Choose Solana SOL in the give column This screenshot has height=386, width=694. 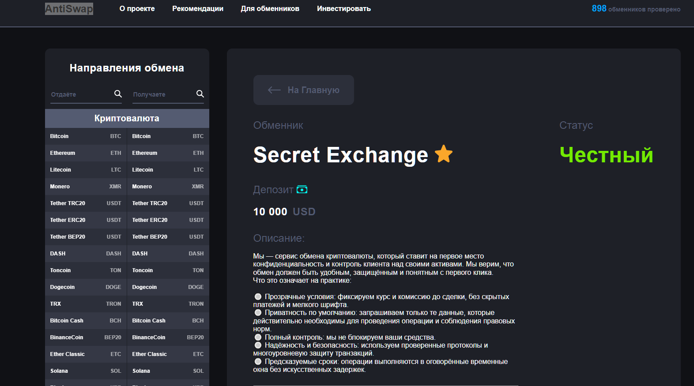point(86,371)
